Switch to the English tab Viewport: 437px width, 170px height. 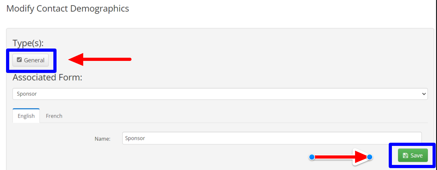pyautogui.click(x=26, y=116)
